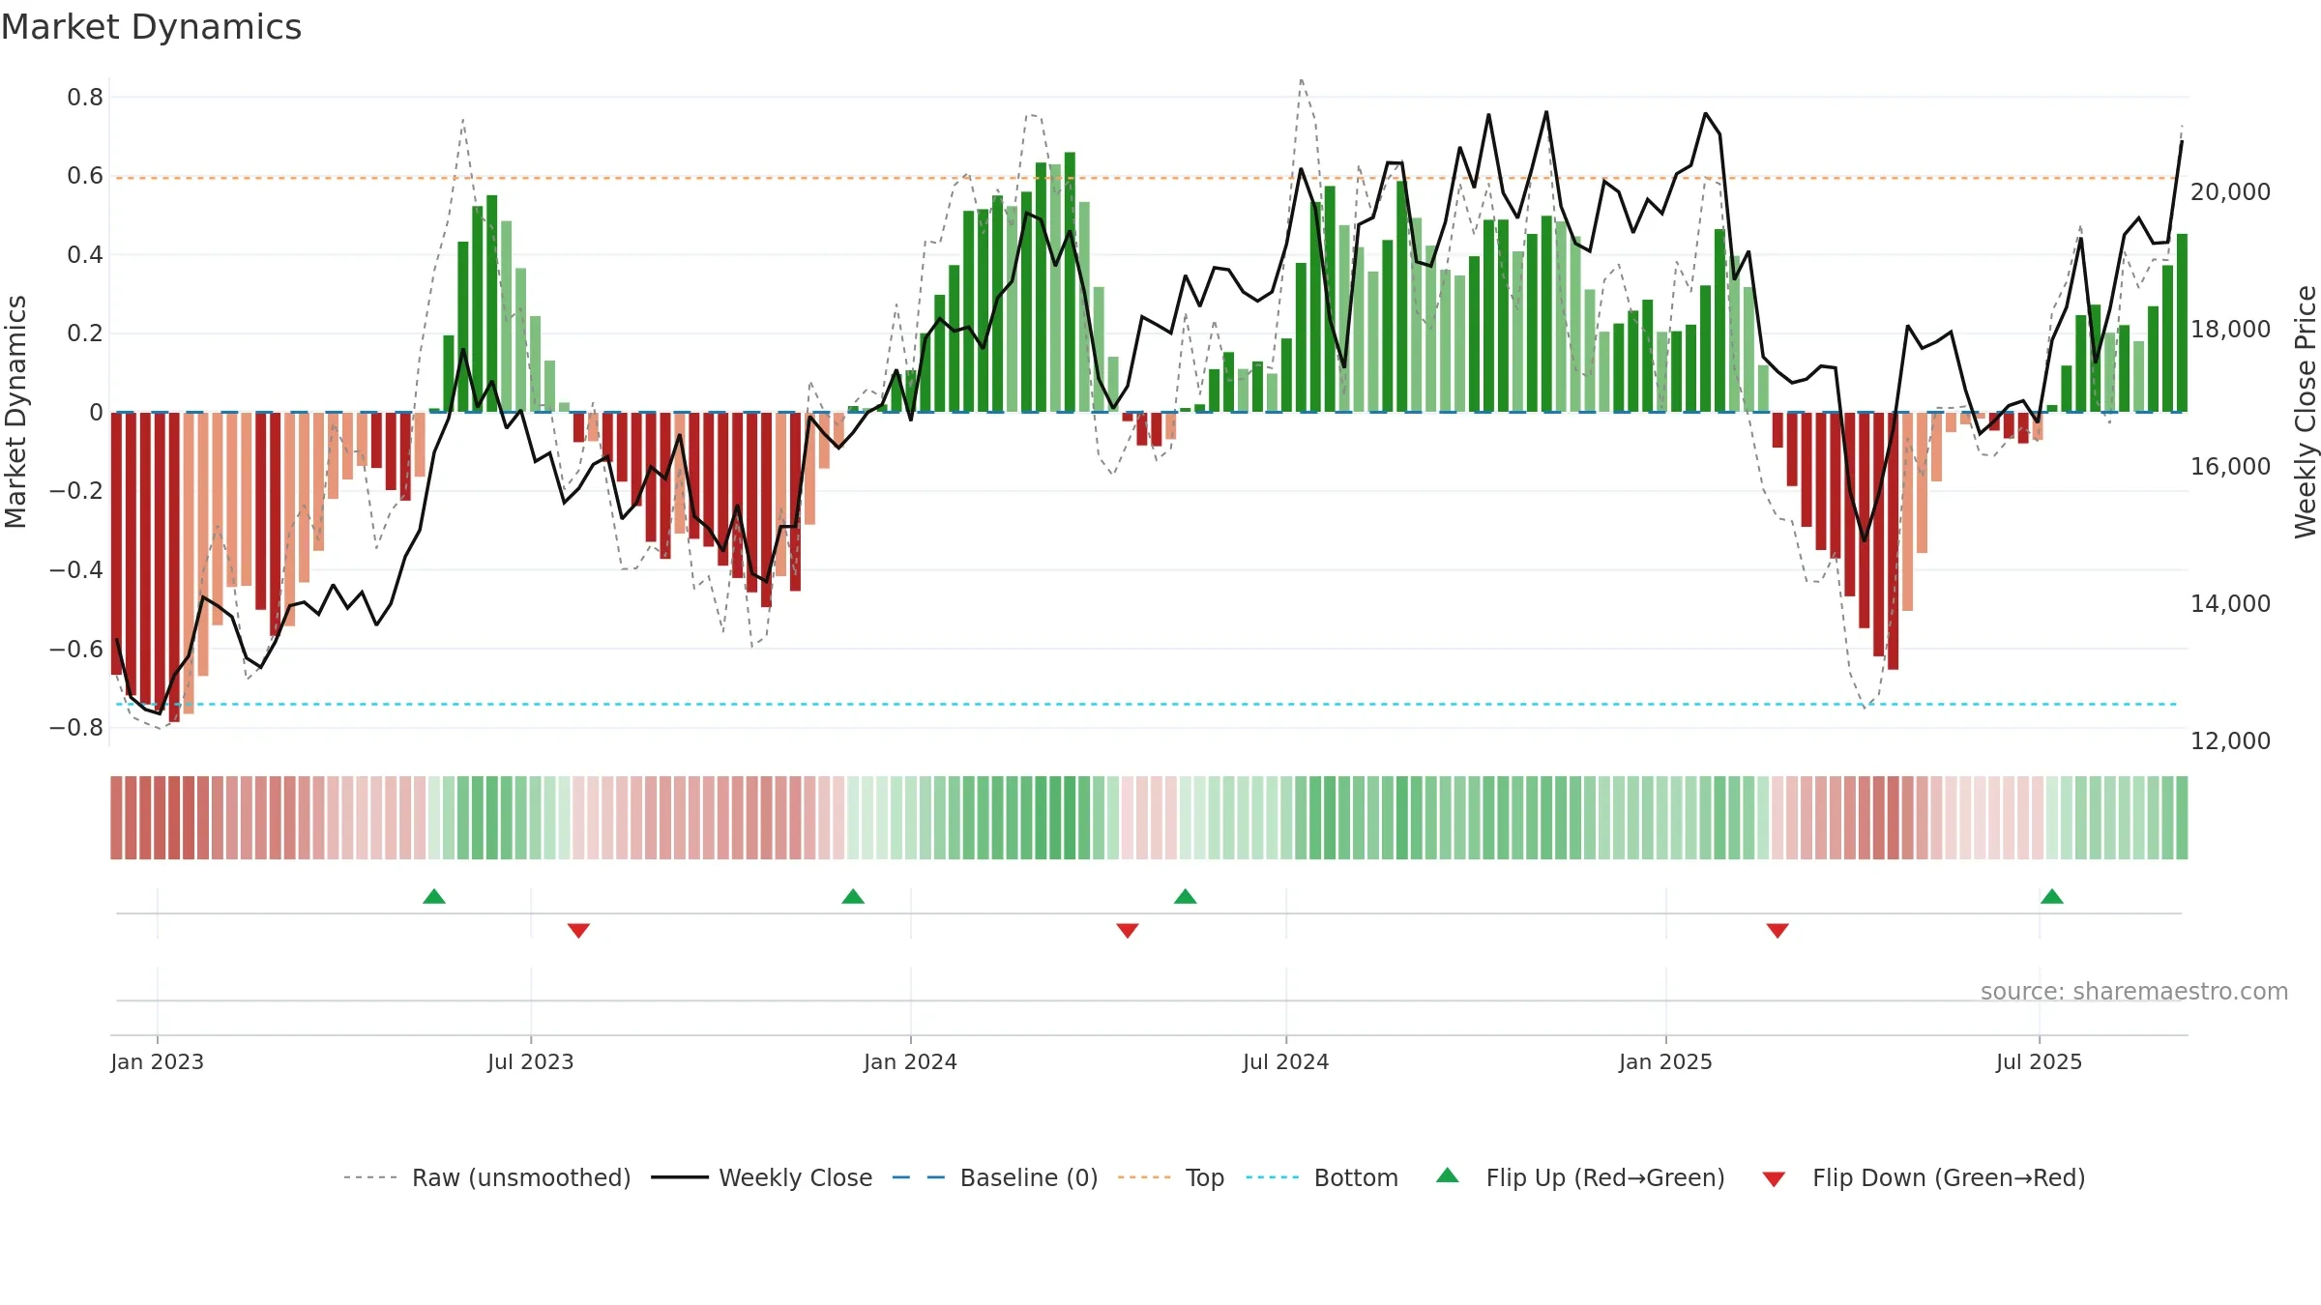Click the −0.4 left axis tick label
The image size is (2321, 1305).
coord(76,569)
